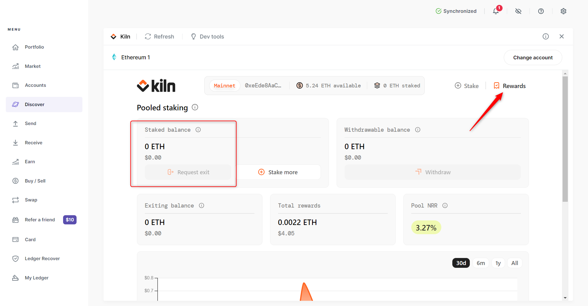The height and width of the screenshot is (306, 588).
Task: Open the settings gear
Action: [563, 11]
